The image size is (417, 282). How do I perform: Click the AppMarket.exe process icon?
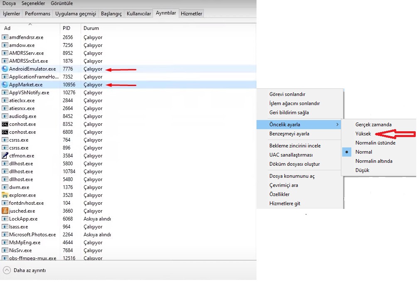[5, 85]
